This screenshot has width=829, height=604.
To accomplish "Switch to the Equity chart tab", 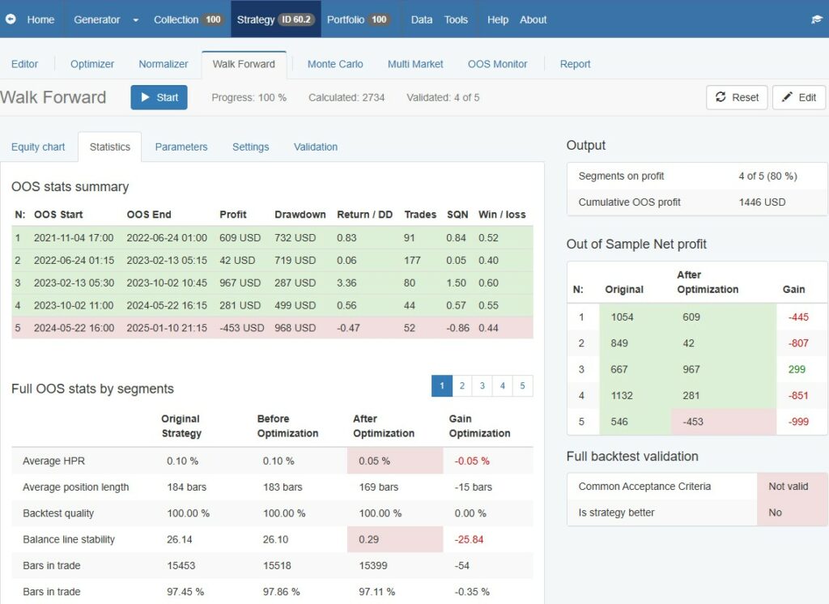I will [x=38, y=147].
